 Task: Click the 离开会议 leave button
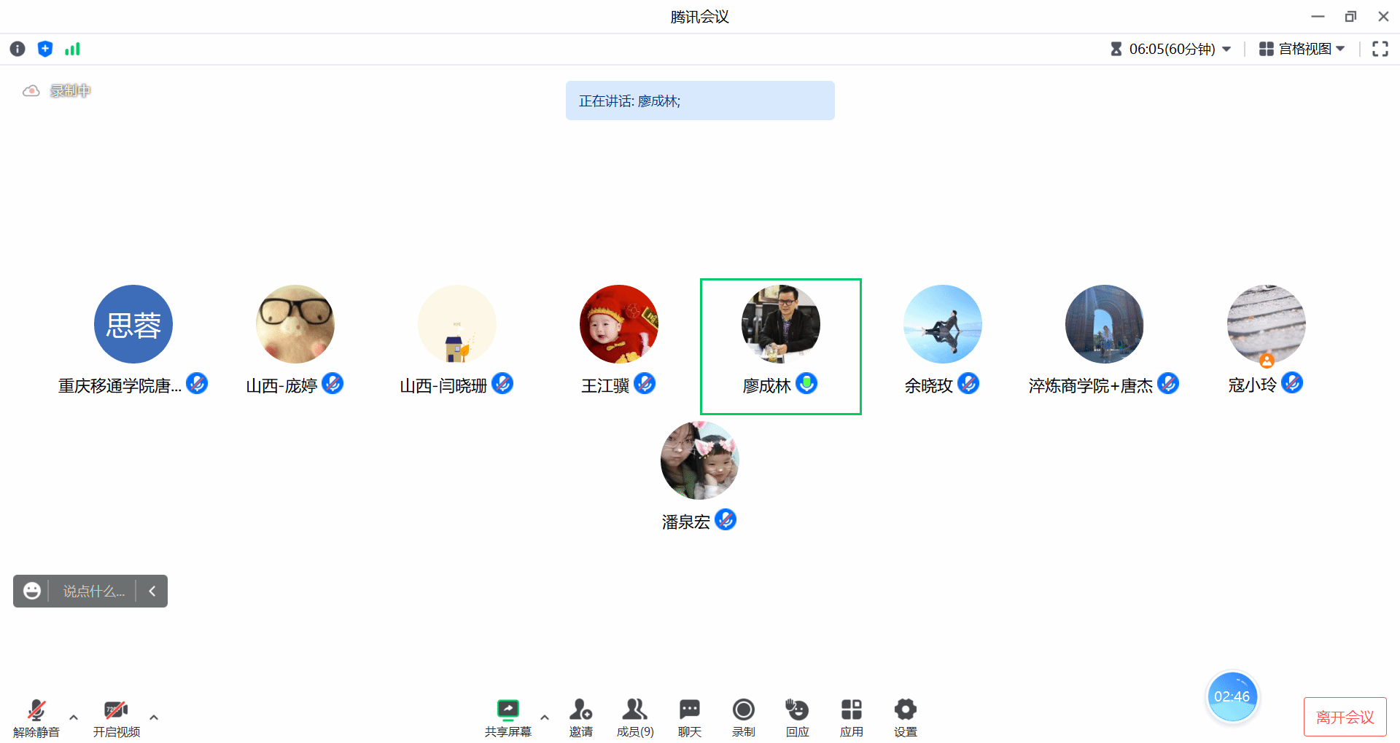pyautogui.click(x=1345, y=717)
